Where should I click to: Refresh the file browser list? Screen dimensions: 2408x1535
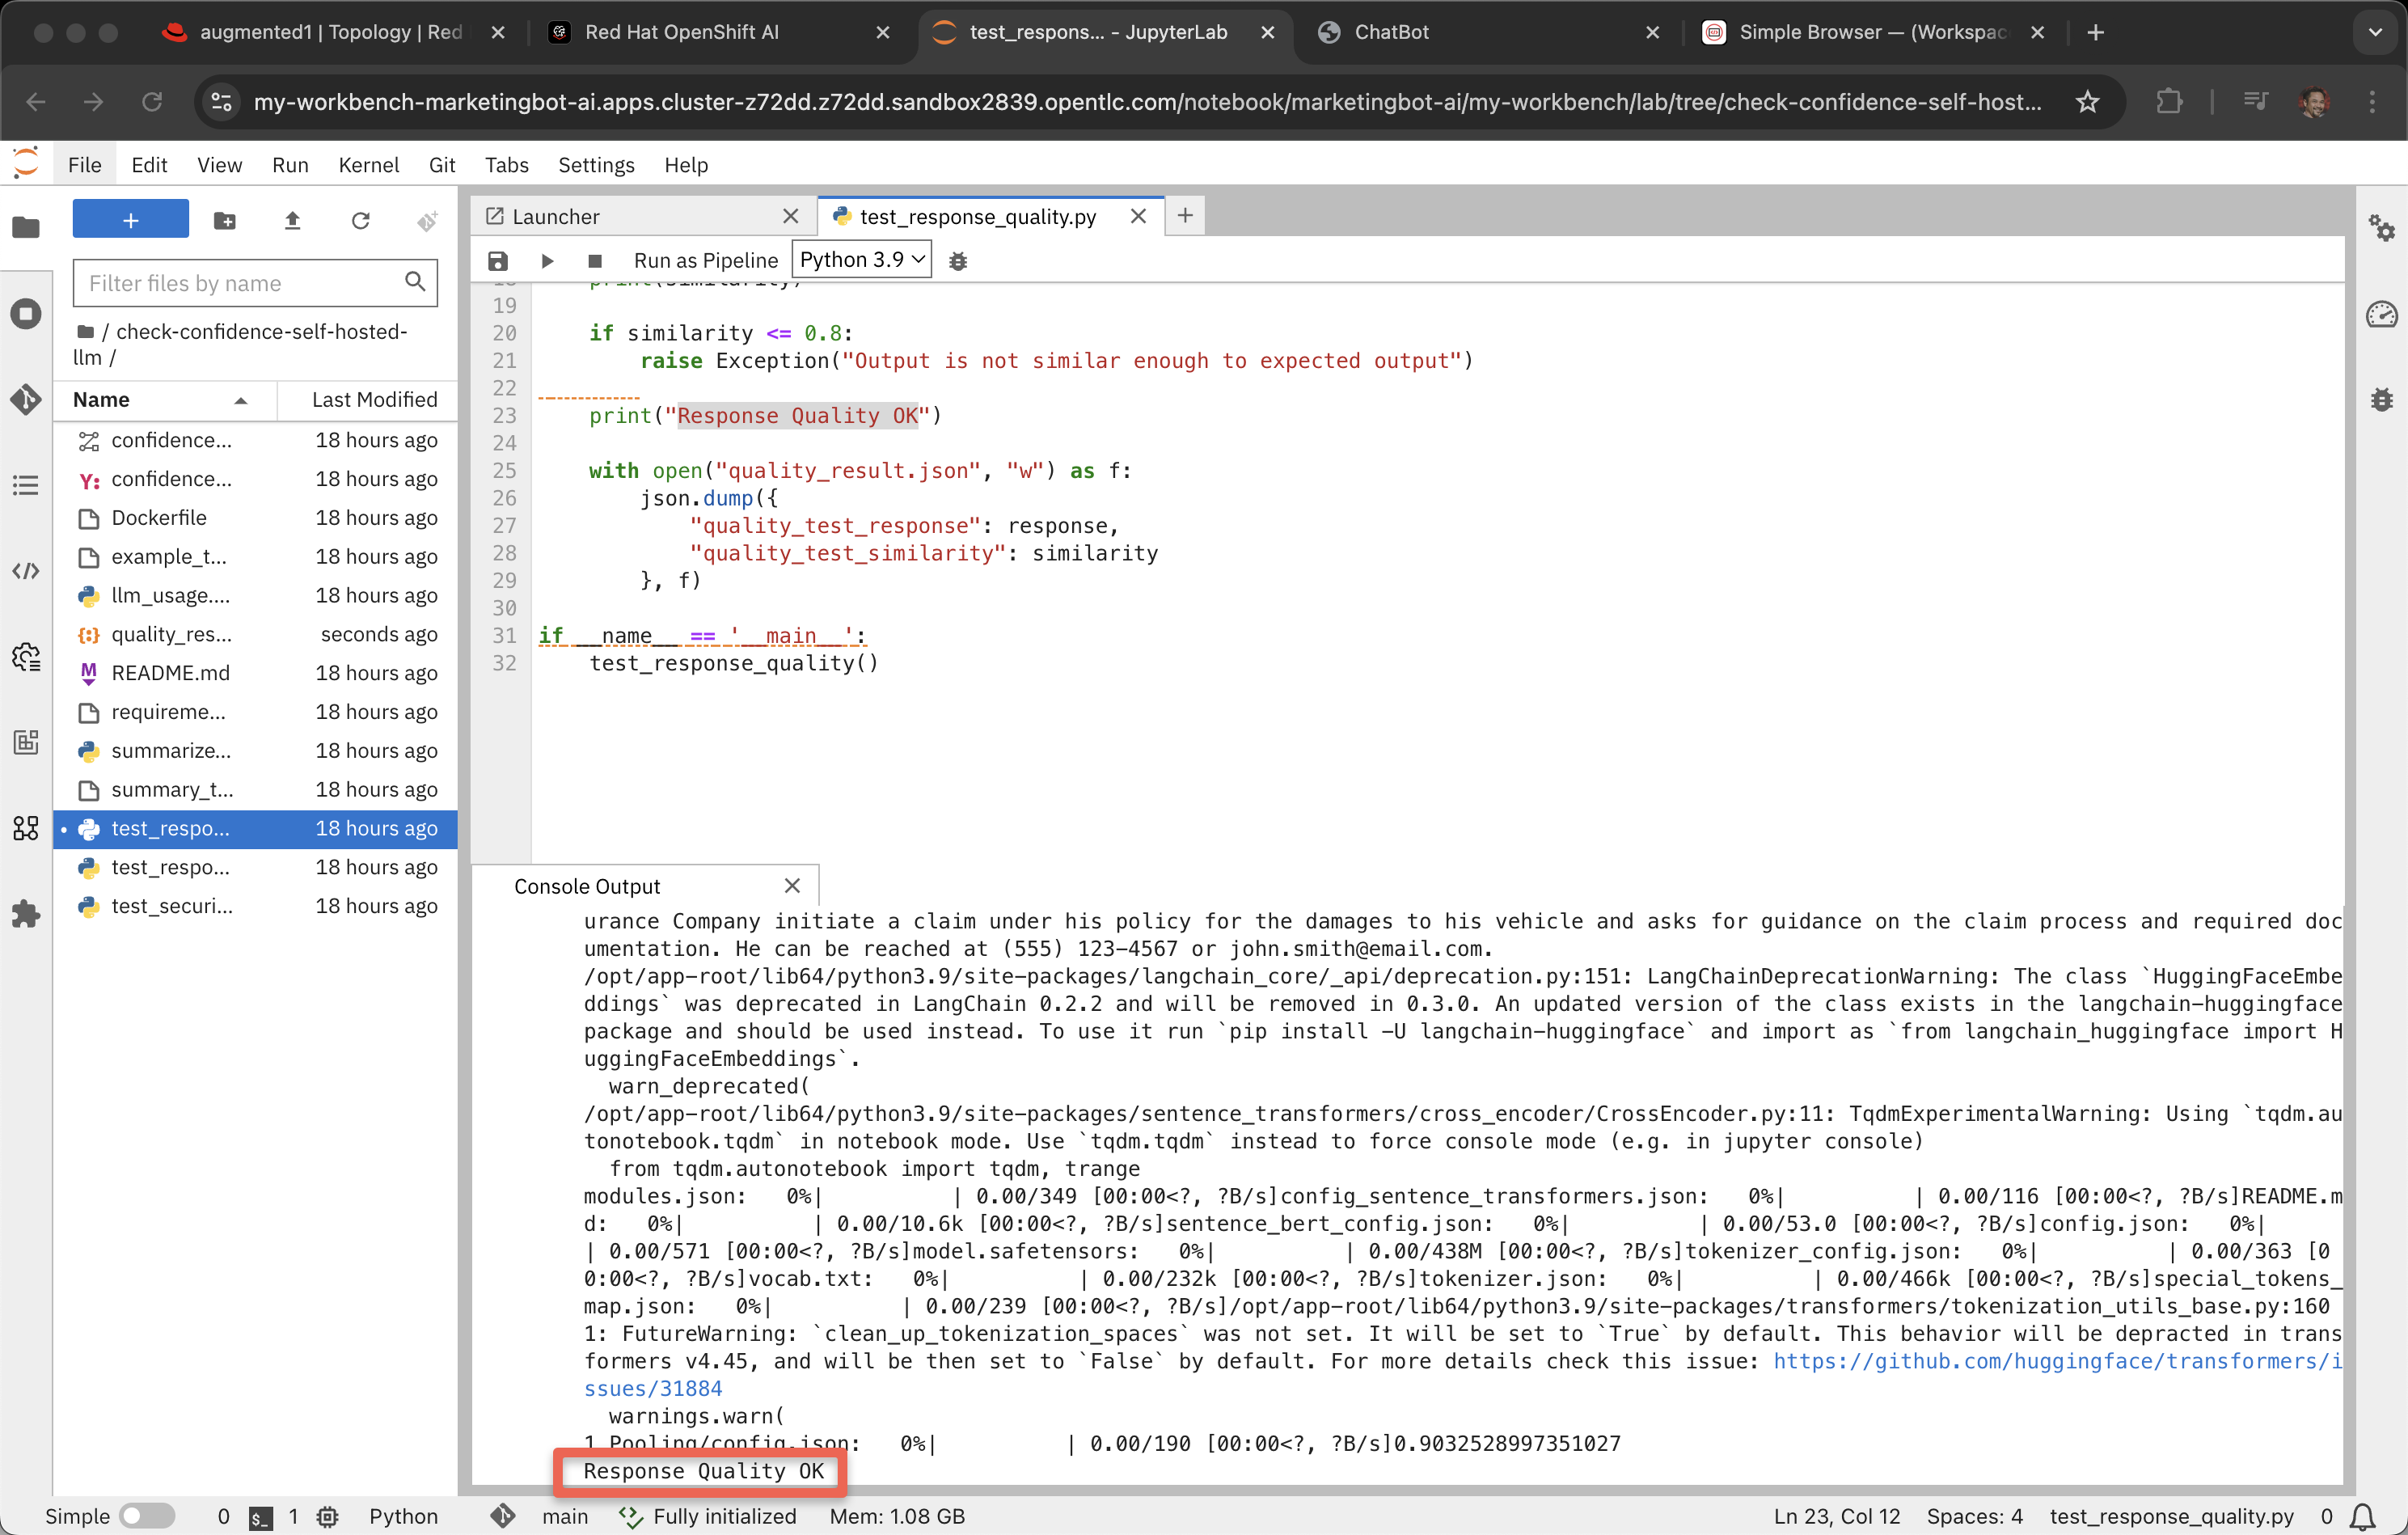coord(360,220)
